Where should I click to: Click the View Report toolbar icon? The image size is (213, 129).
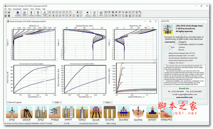[x=94, y=14]
